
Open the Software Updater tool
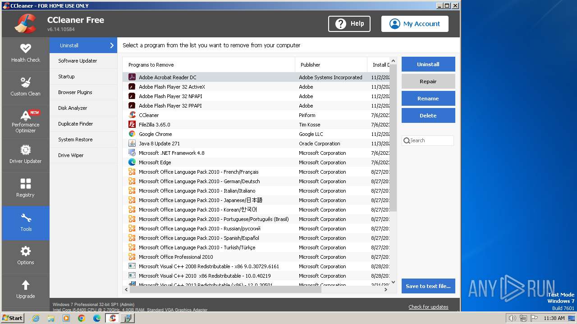tap(83, 61)
